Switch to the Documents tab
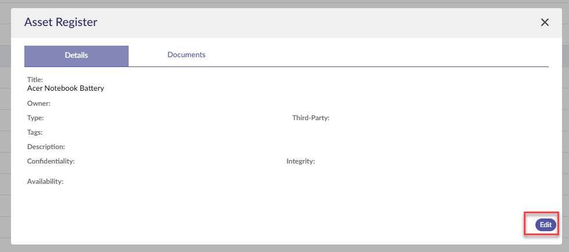The height and width of the screenshot is (252, 569). click(186, 55)
